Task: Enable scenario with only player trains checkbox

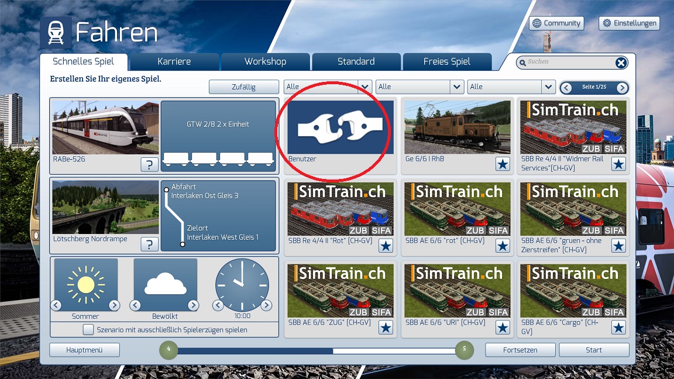Action: coord(88,330)
